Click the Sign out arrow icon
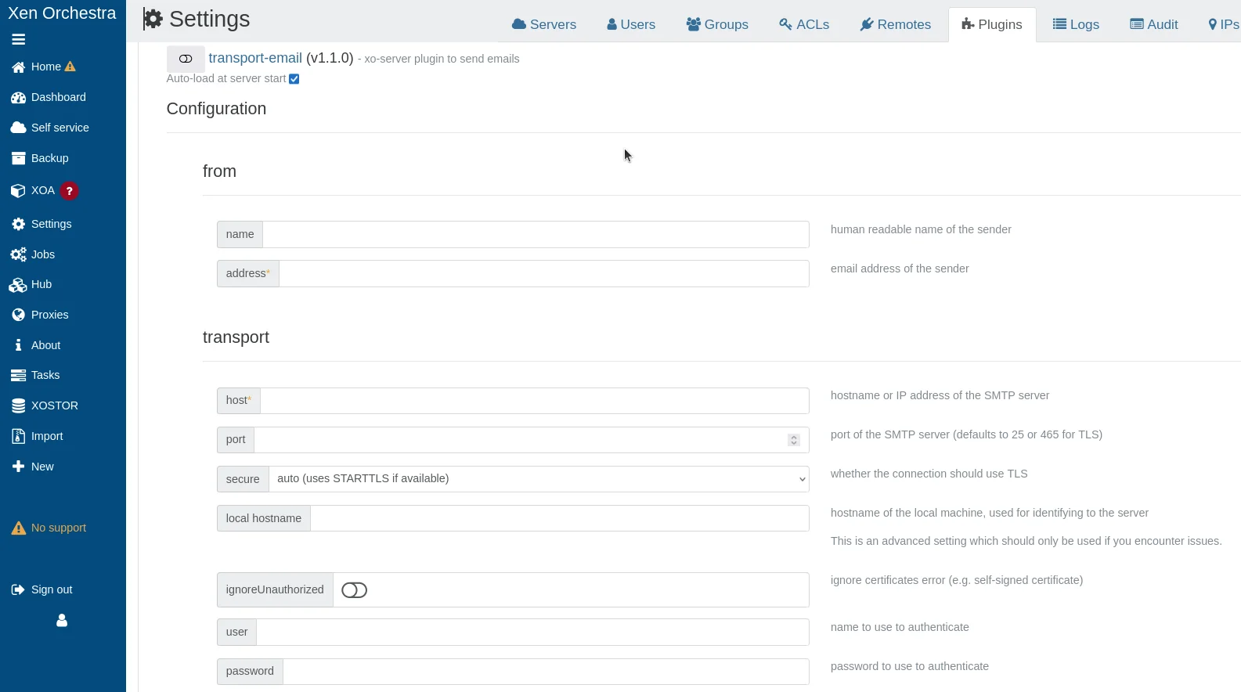 [x=19, y=590]
